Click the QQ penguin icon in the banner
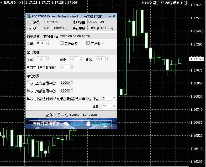This screenshot has width=206, height=167. click(x=88, y=124)
